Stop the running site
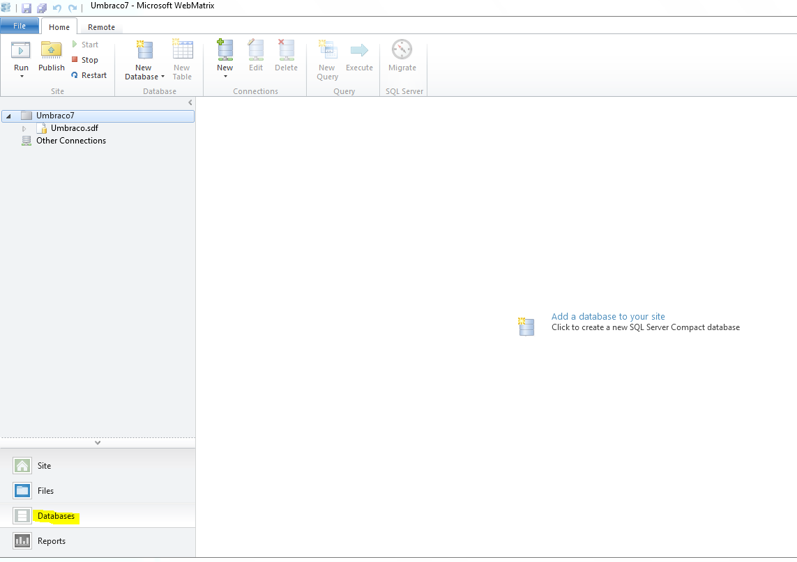Viewport: 797px width, 562px height. (x=85, y=60)
